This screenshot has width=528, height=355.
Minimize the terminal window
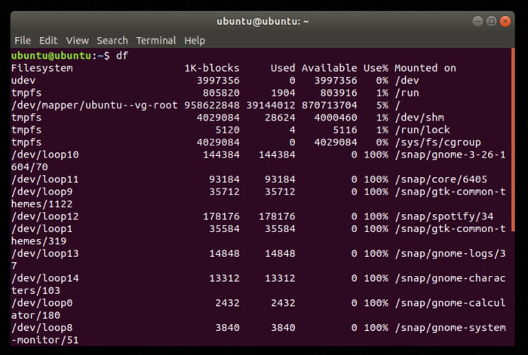pyautogui.click(x=477, y=21)
